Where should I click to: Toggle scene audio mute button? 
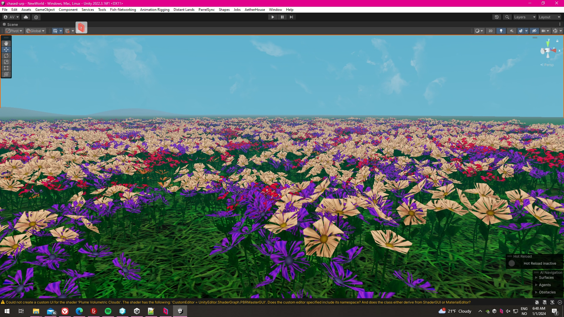512,31
